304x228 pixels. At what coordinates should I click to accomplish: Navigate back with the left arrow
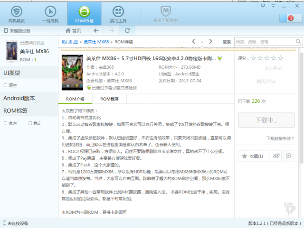point(96,31)
